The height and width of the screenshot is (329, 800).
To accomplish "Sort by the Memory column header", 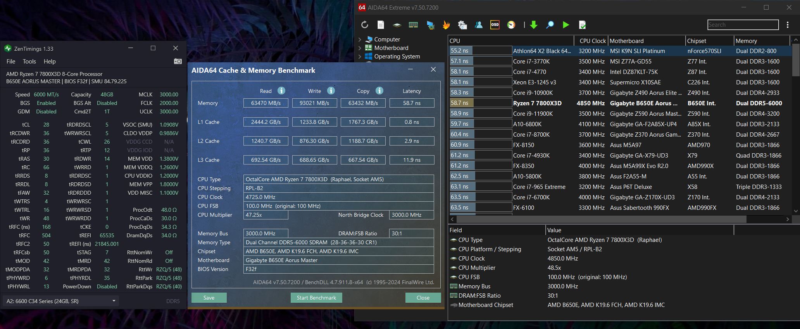I will (x=762, y=41).
